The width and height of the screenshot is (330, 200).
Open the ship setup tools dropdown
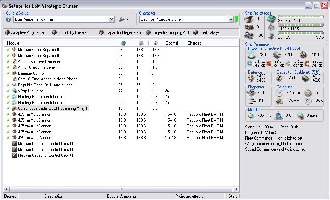point(124,20)
